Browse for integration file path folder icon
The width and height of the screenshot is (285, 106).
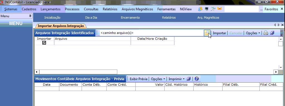coord(207,33)
